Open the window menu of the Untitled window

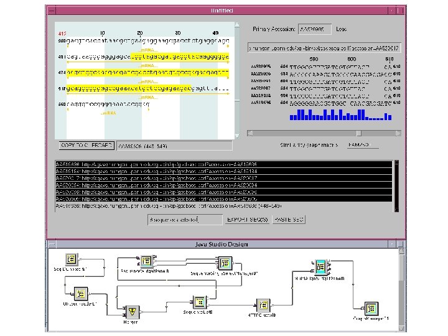51,11
